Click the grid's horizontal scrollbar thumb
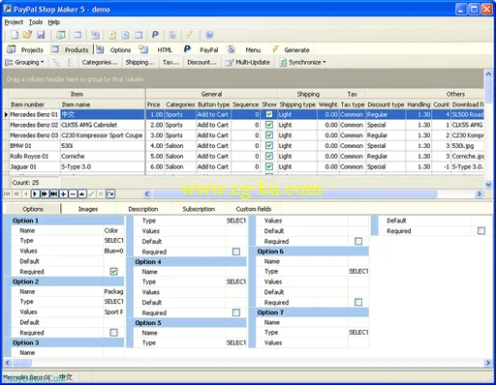The height and width of the screenshot is (385, 496). (x=294, y=193)
